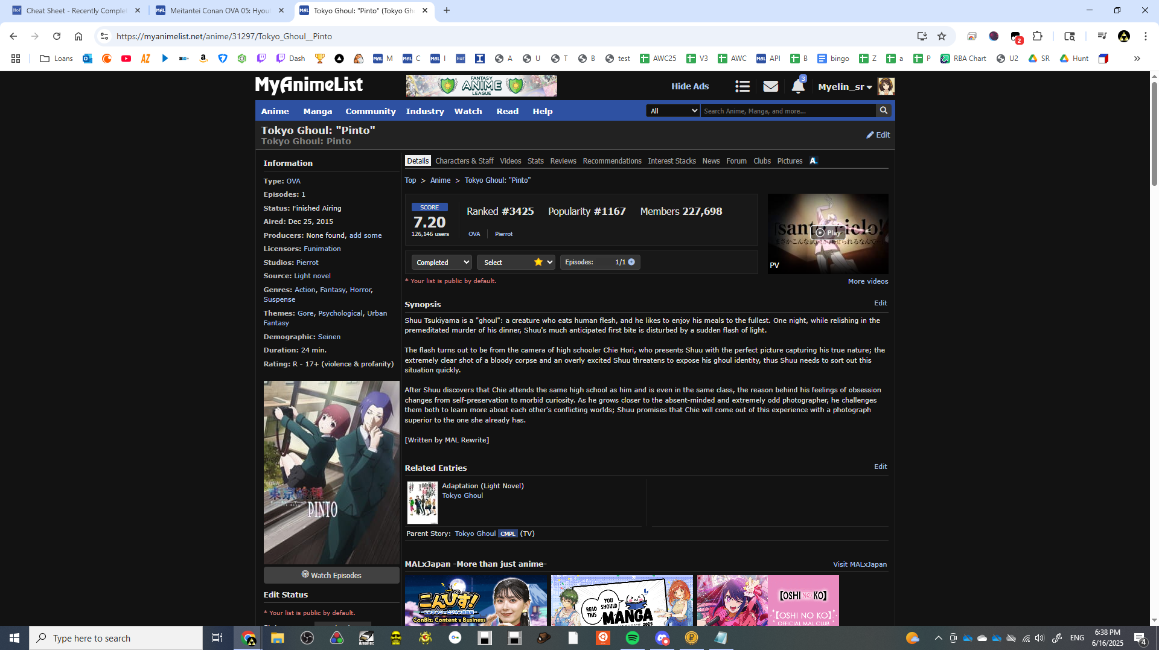1159x650 pixels.
Task: Open the Psychological theme link
Action: pos(340,313)
